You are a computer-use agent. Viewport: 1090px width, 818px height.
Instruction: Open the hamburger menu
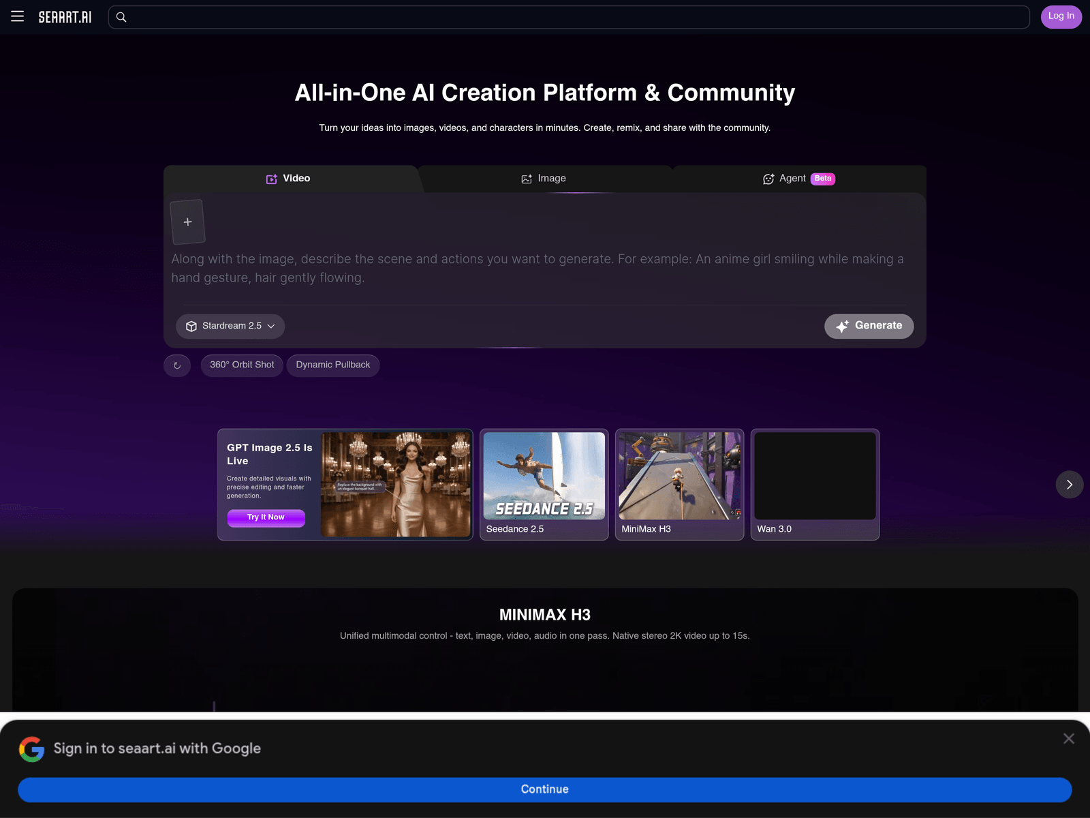[x=18, y=16]
